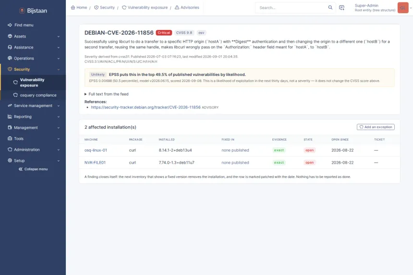Go to Advisories breadcrumb

tap(190, 7)
